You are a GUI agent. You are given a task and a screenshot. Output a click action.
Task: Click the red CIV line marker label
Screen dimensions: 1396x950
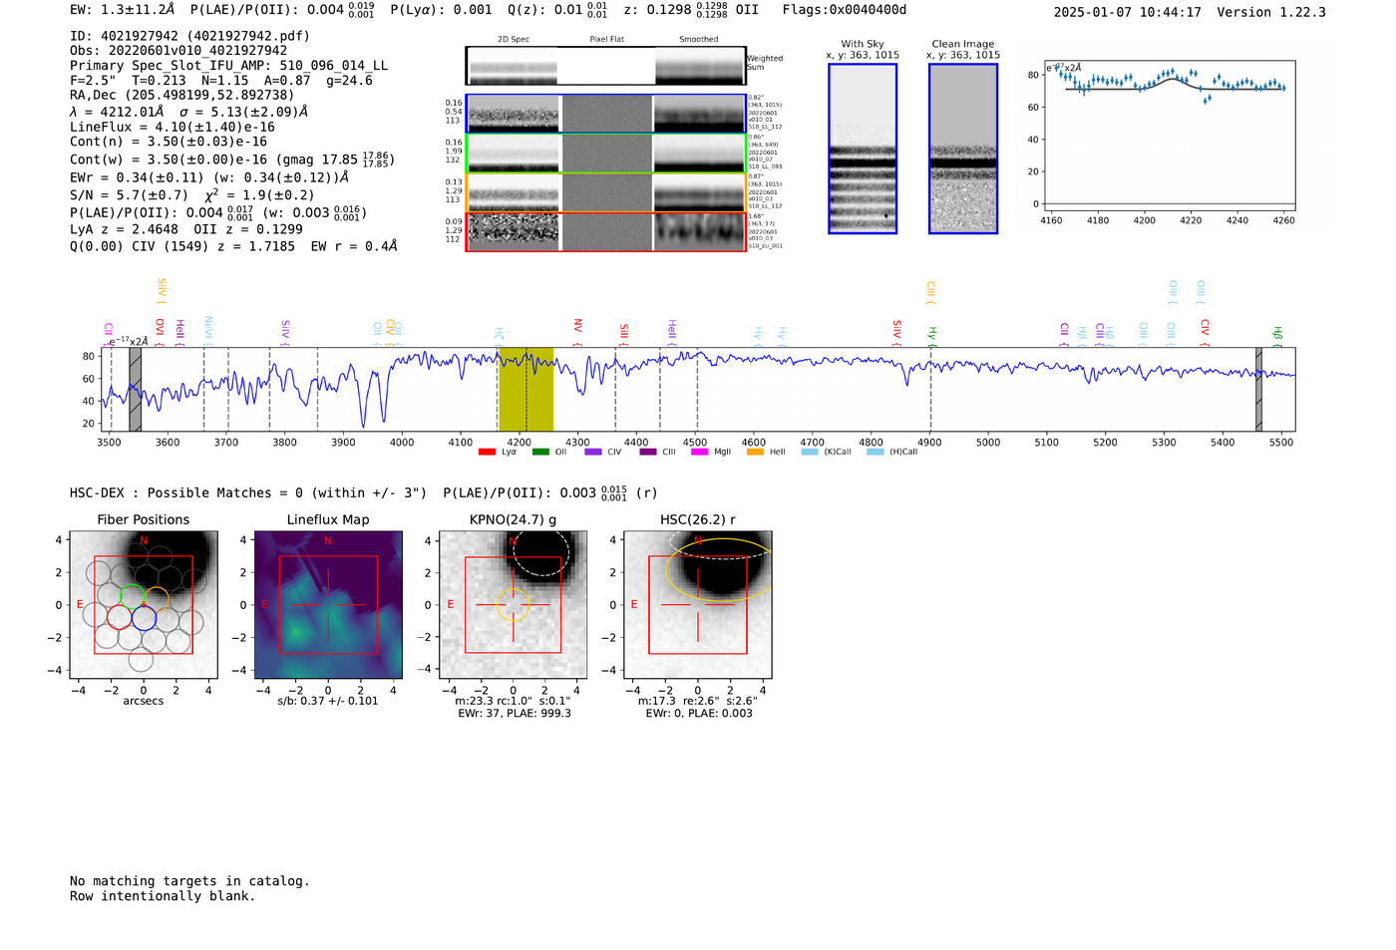tap(1205, 332)
